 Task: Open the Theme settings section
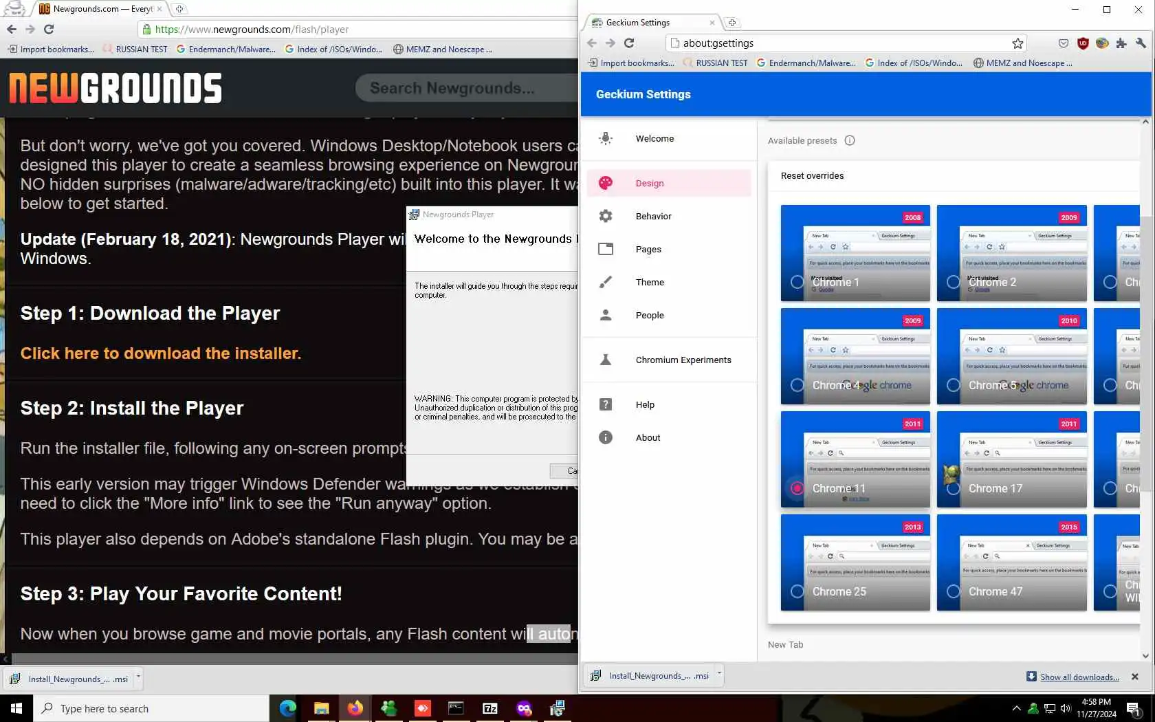(x=669, y=282)
